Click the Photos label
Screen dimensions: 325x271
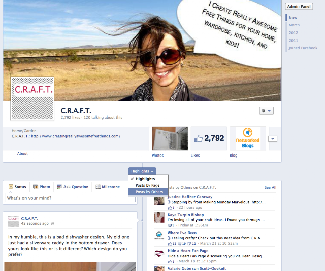point(158,155)
